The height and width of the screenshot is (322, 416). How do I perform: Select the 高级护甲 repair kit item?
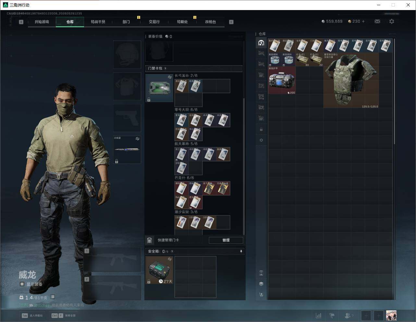coord(282,80)
